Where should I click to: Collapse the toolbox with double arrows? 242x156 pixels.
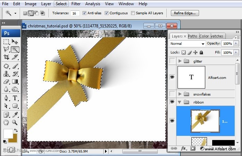point(3,23)
